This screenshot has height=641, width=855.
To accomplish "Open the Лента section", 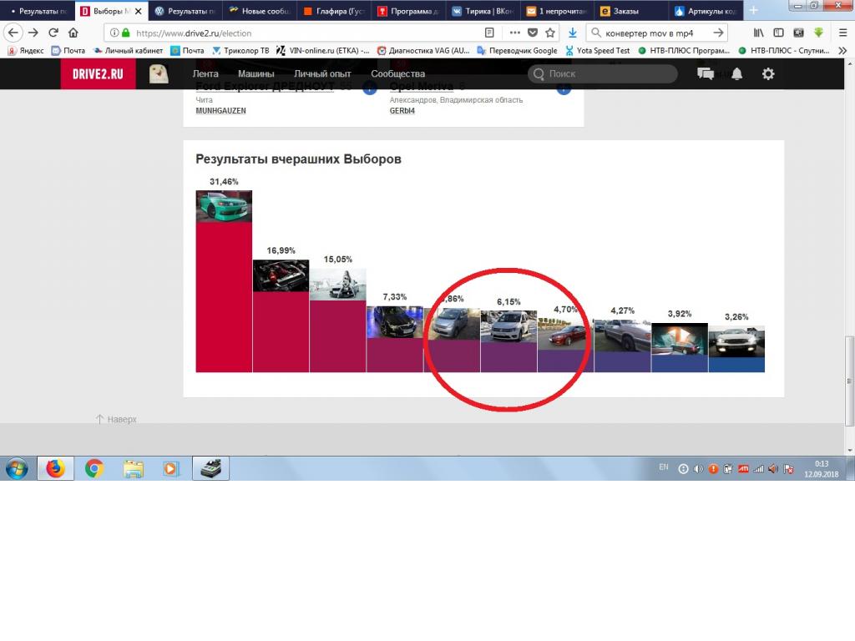I will point(205,74).
